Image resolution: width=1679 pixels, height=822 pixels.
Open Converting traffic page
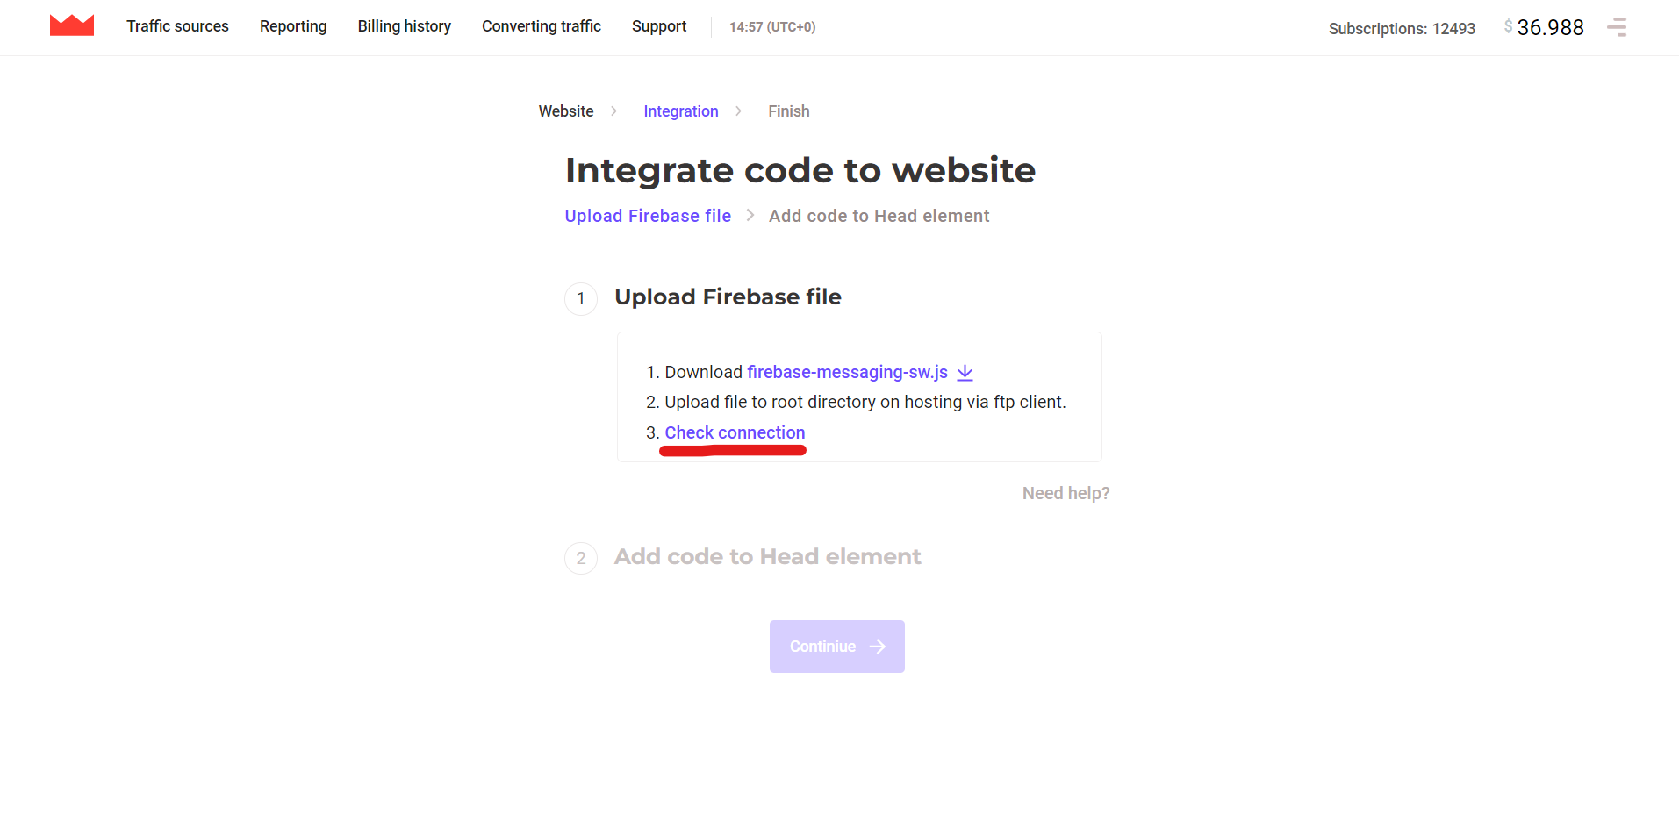(542, 26)
